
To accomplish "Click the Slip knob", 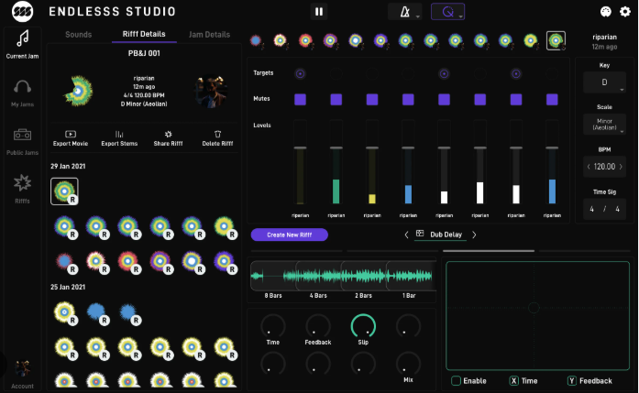I will coord(363,326).
